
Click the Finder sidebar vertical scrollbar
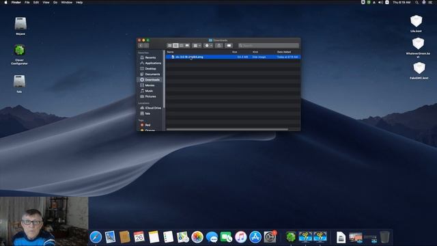coord(164,79)
